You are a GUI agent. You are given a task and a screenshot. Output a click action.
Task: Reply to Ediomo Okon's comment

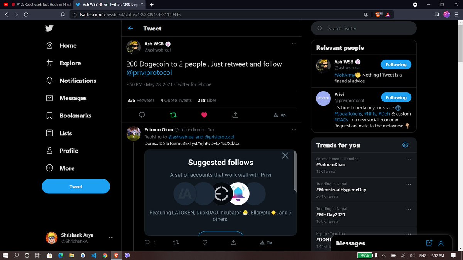pyautogui.click(x=147, y=242)
